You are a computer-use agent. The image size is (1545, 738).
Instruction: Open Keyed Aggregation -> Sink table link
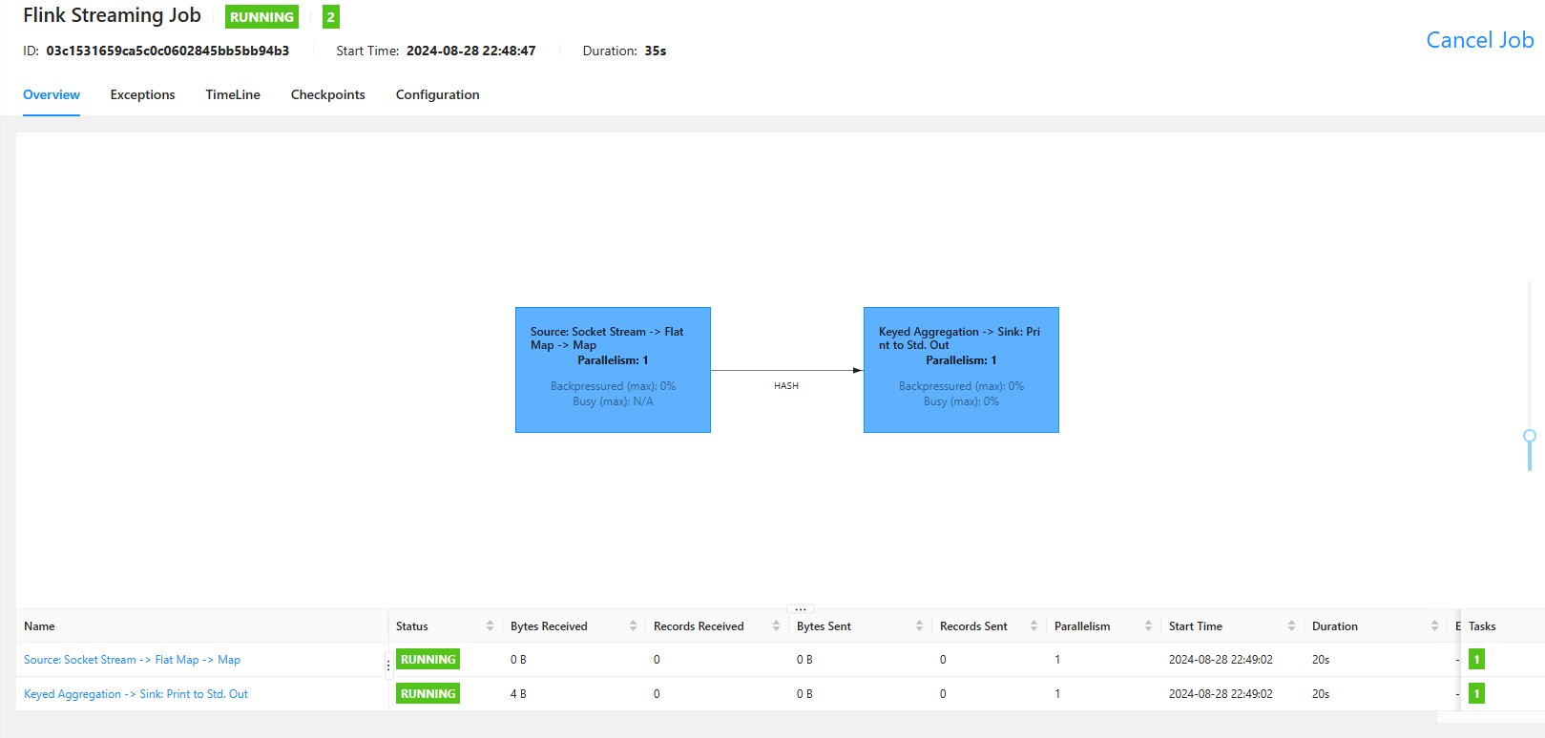[136, 694]
